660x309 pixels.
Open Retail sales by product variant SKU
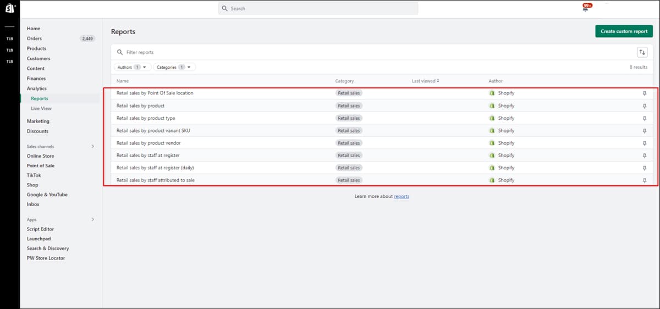(153, 130)
